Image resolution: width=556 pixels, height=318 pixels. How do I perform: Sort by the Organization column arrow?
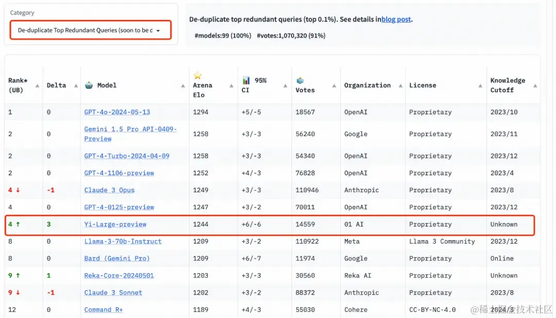(x=401, y=86)
